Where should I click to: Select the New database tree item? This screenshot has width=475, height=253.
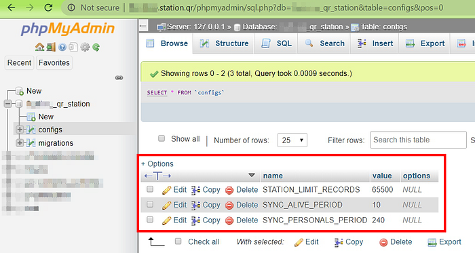tap(34, 91)
